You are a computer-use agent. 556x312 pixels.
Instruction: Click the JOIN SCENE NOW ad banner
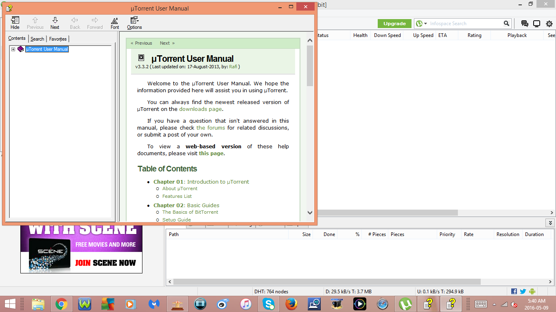coord(81,249)
